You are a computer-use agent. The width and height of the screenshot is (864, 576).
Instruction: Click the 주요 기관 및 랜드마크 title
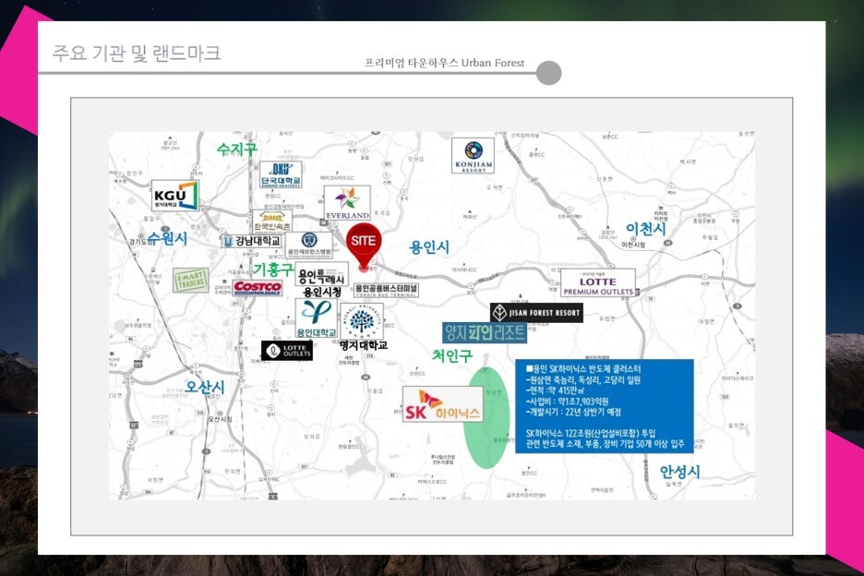136,54
